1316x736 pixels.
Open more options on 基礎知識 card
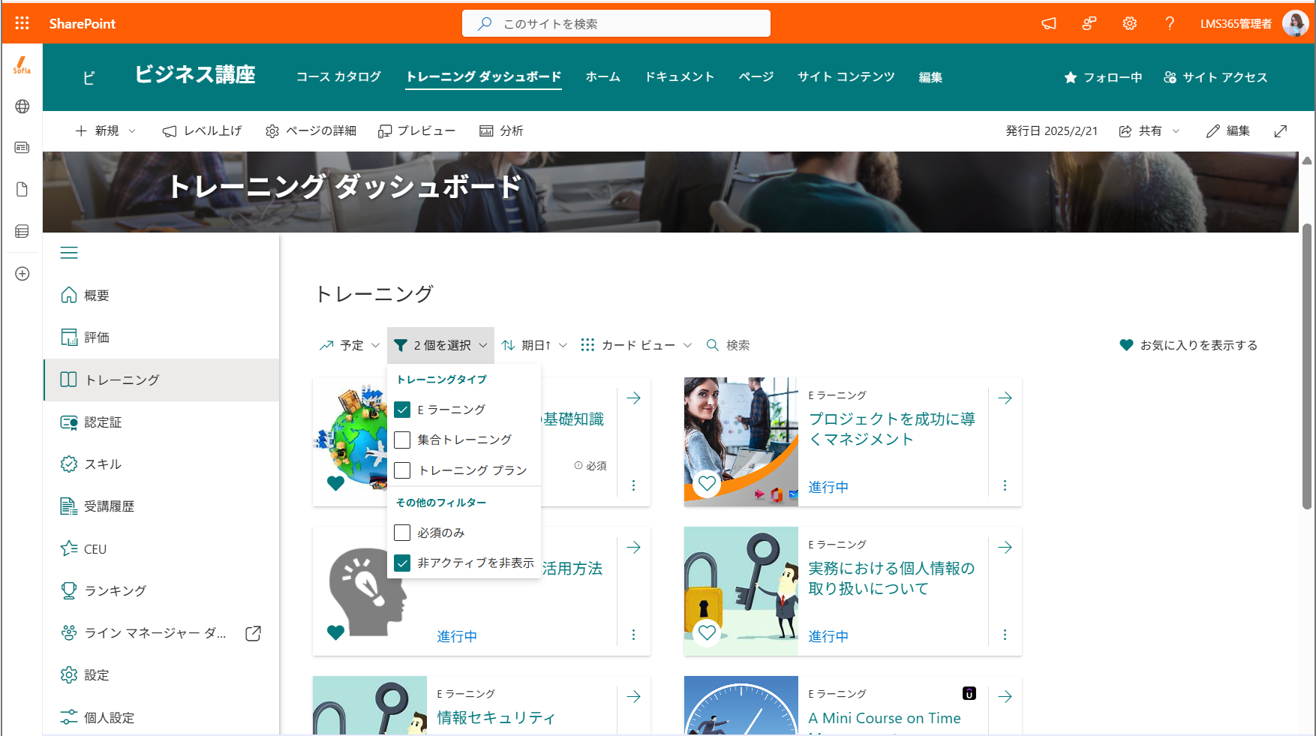point(634,485)
